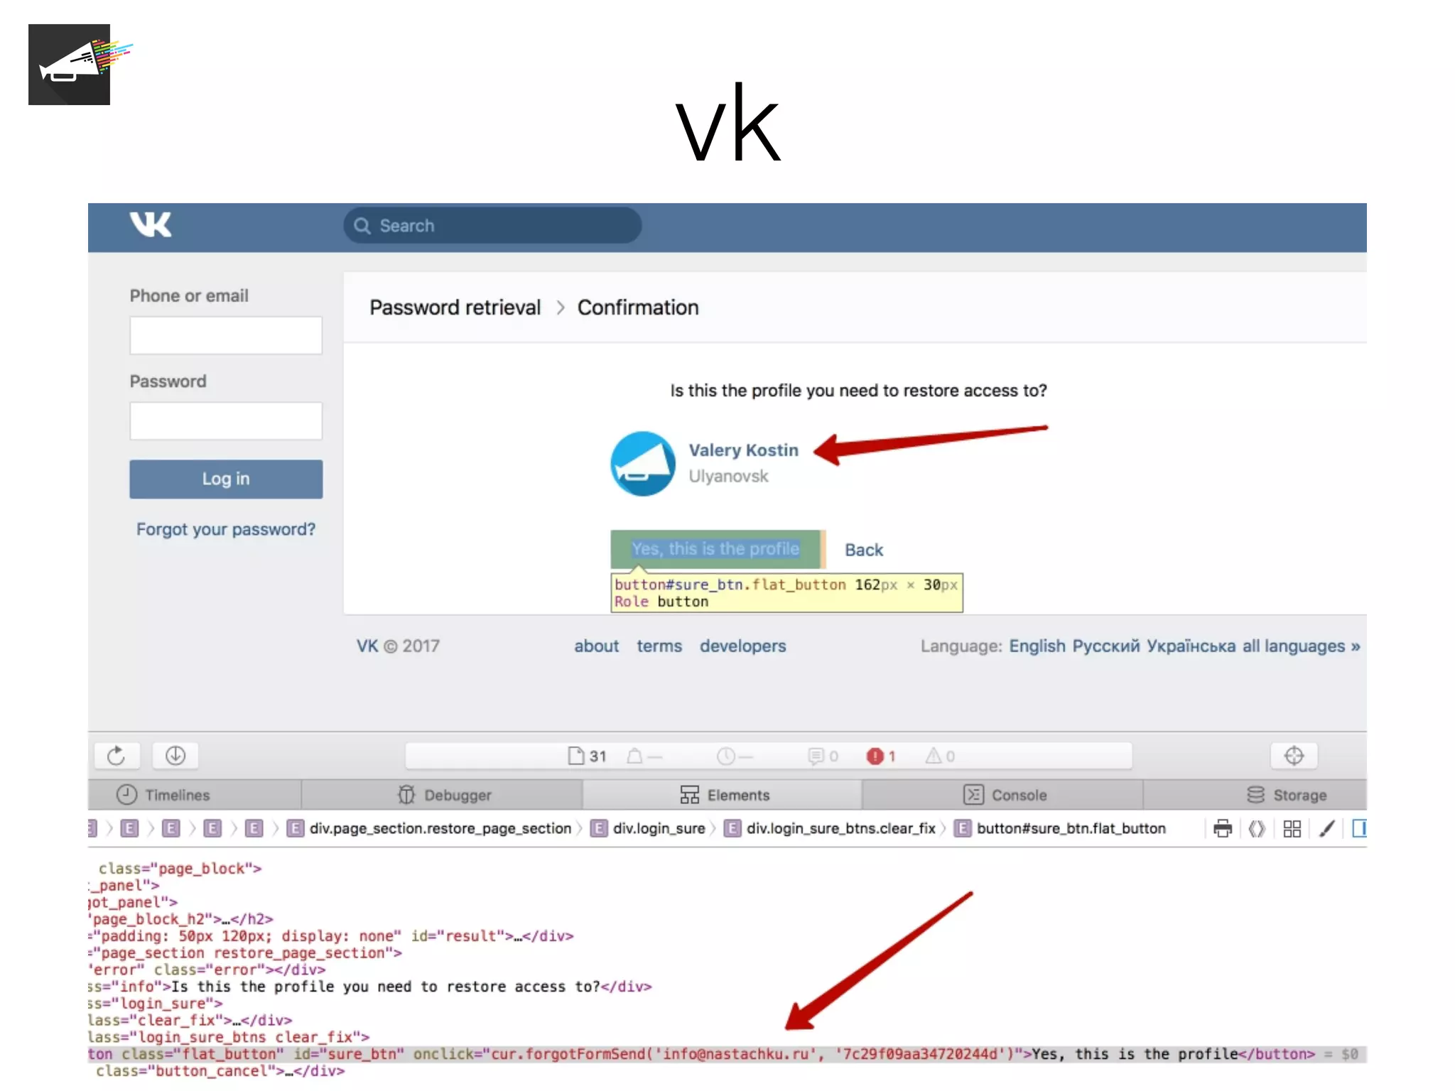The width and height of the screenshot is (1455, 1091).
Task: Switch language to English
Action: (1037, 646)
